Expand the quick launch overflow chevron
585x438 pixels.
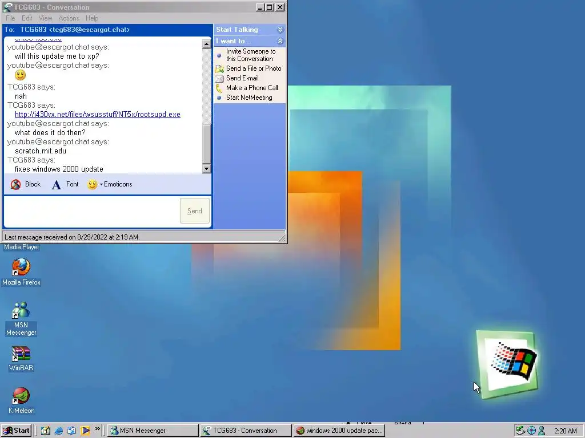[97, 429]
